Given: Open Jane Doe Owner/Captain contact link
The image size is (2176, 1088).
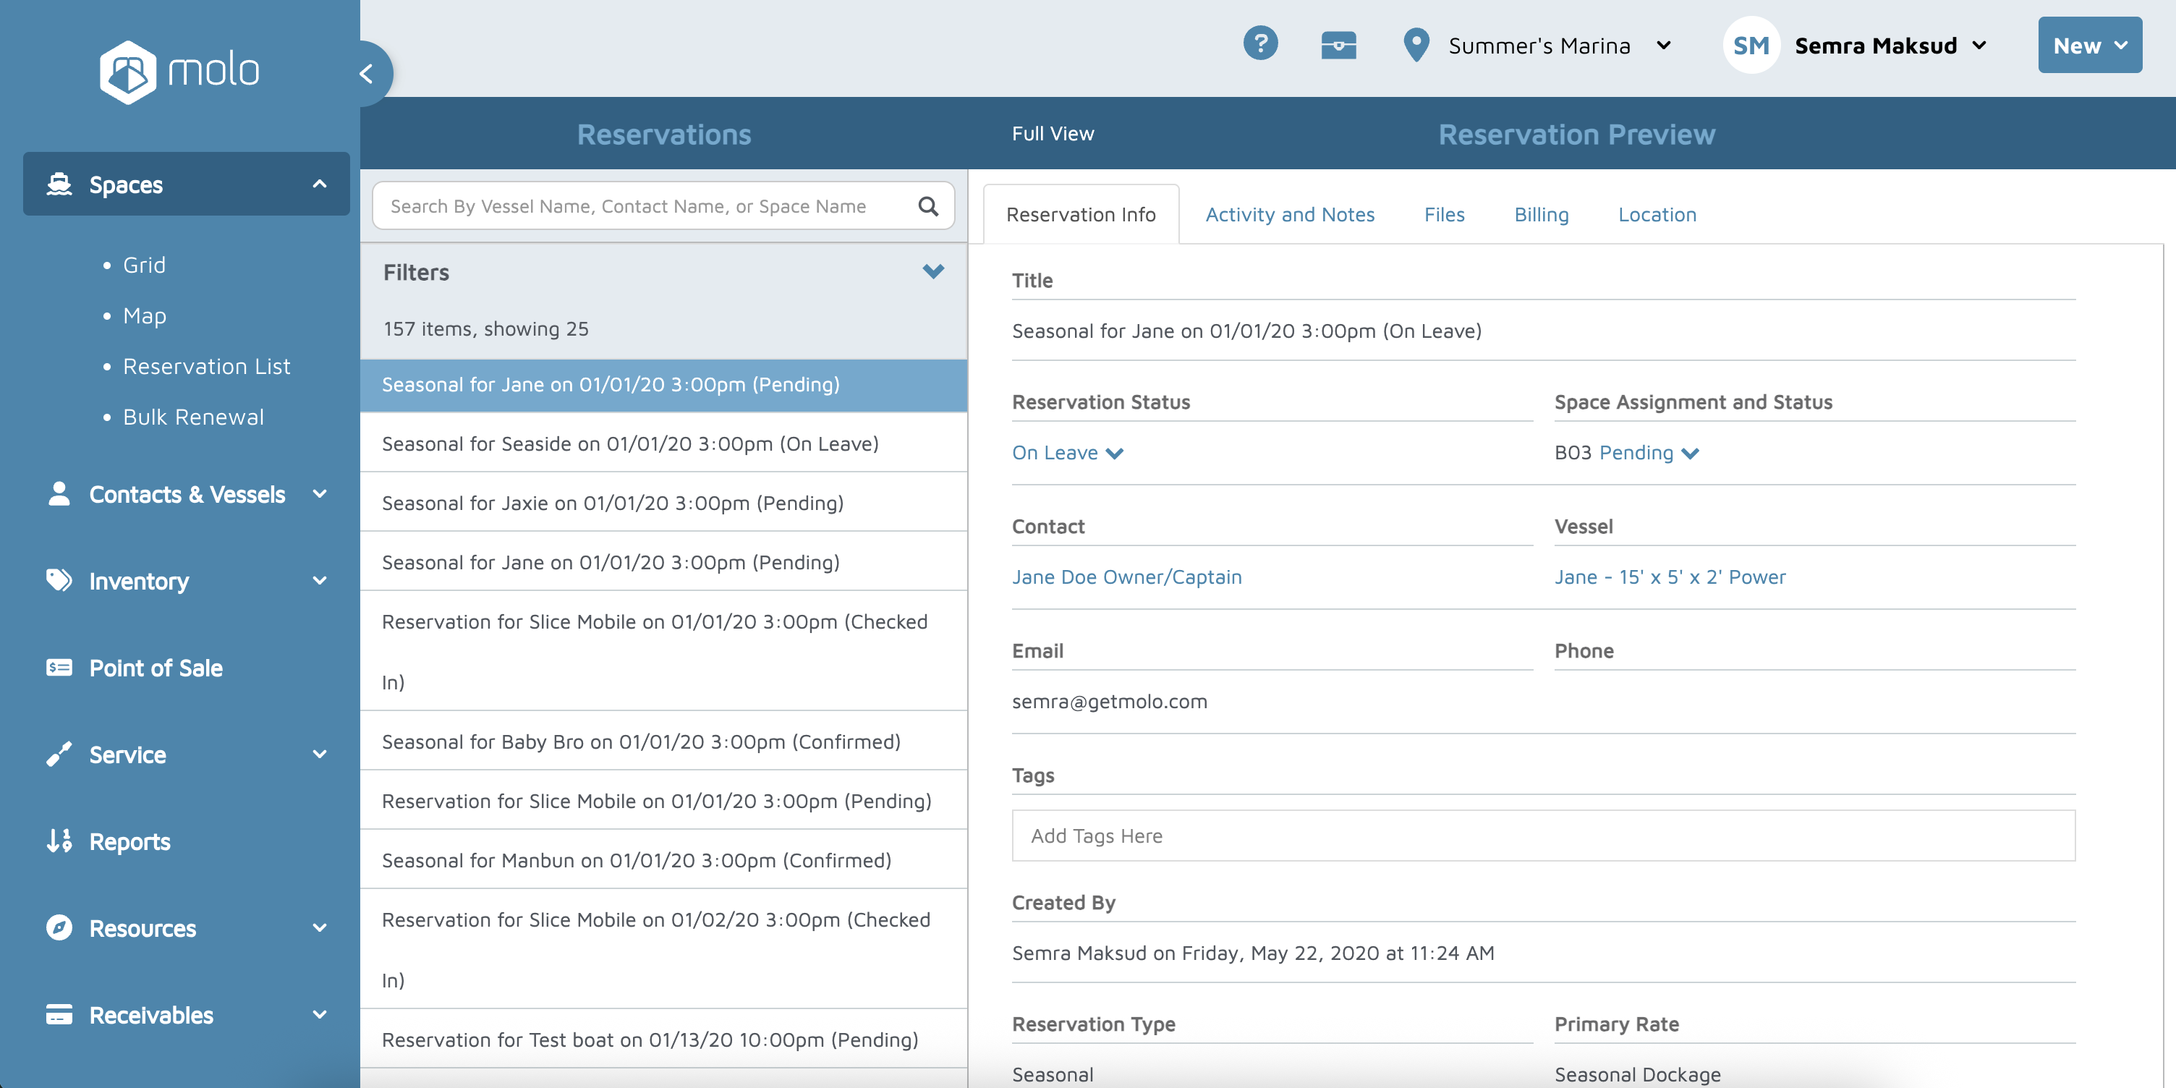Looking at the screenshot, I should coord(1126,577).
